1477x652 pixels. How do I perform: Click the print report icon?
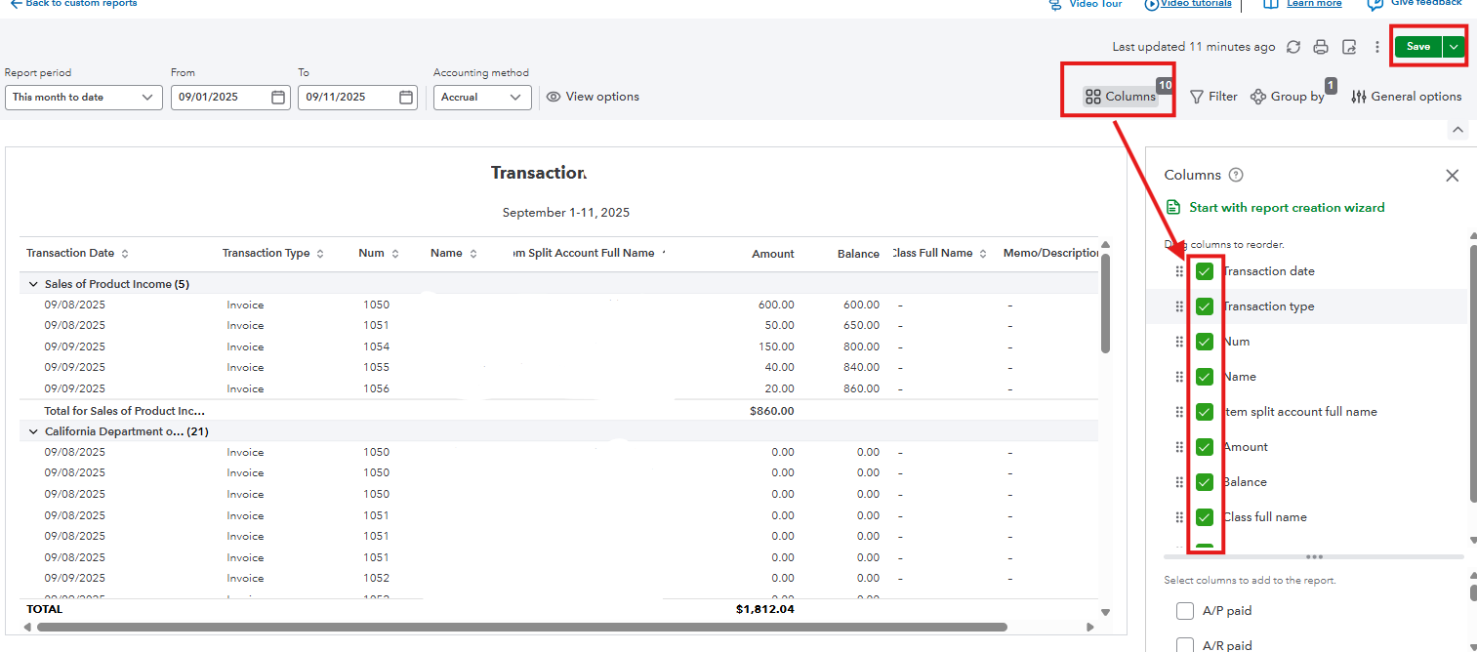pyautogui.click(x=1321, y=47)
